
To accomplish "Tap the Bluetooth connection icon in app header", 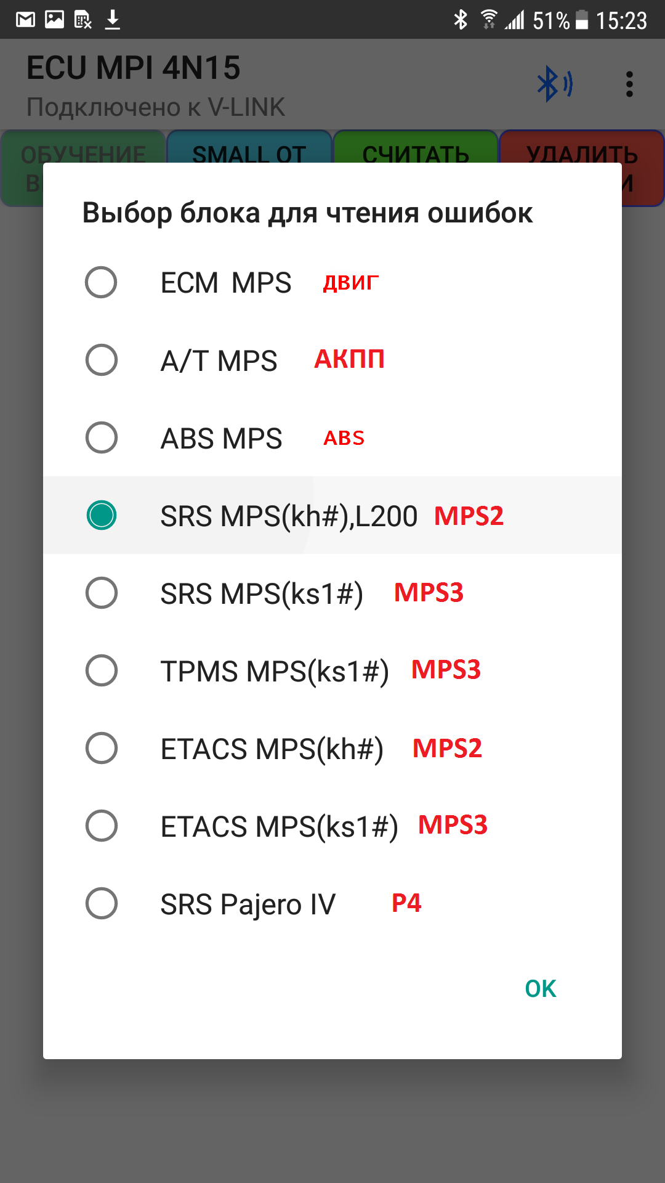I will tap(555, 84).
